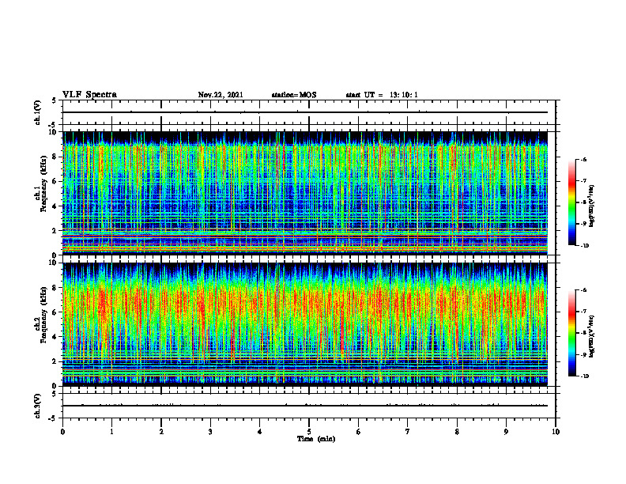
Task: Click the ch.1 "Frequency (kHz)" axis label
Action: [44, 183]
